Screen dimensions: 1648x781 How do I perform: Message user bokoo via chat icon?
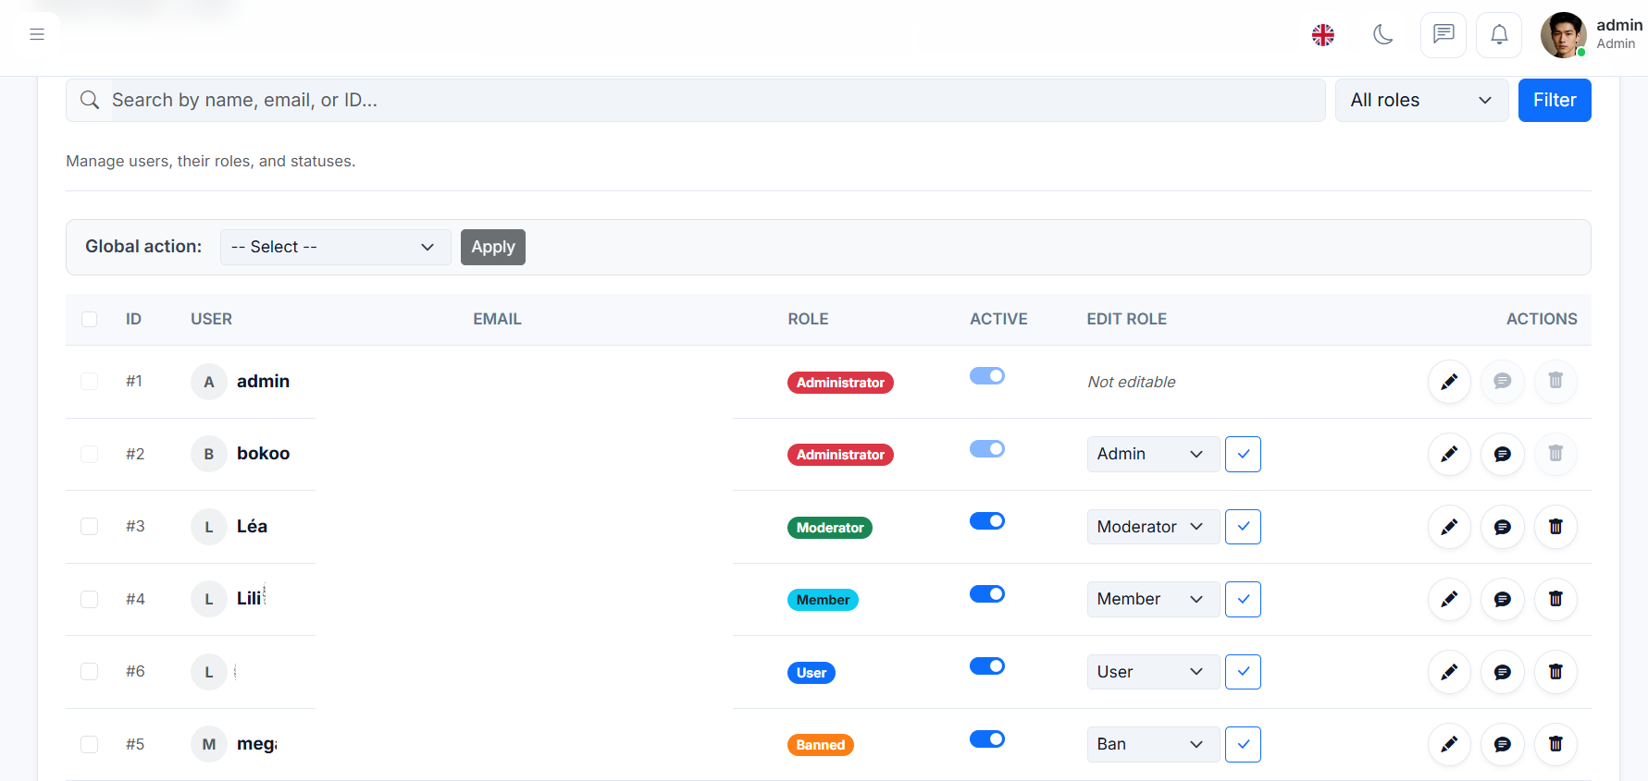(x=1503, y=454)
